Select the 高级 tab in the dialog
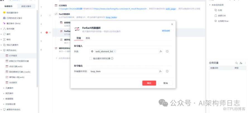 click(88, 38)
